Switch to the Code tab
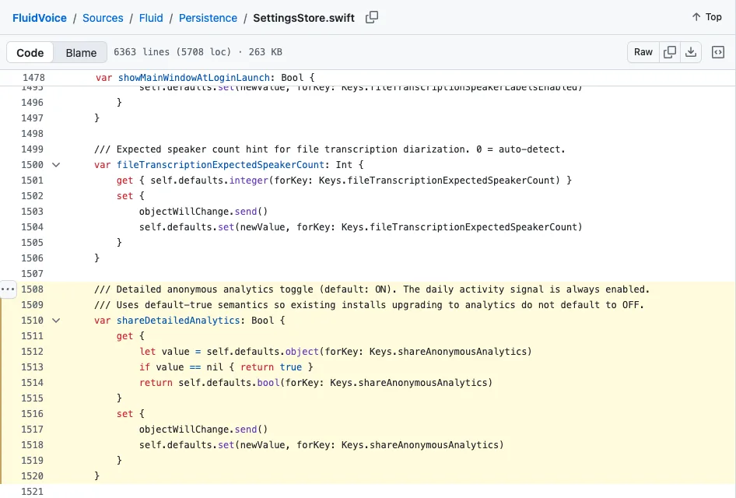Viewport: 736px width, 498px height. click(30, 53)
